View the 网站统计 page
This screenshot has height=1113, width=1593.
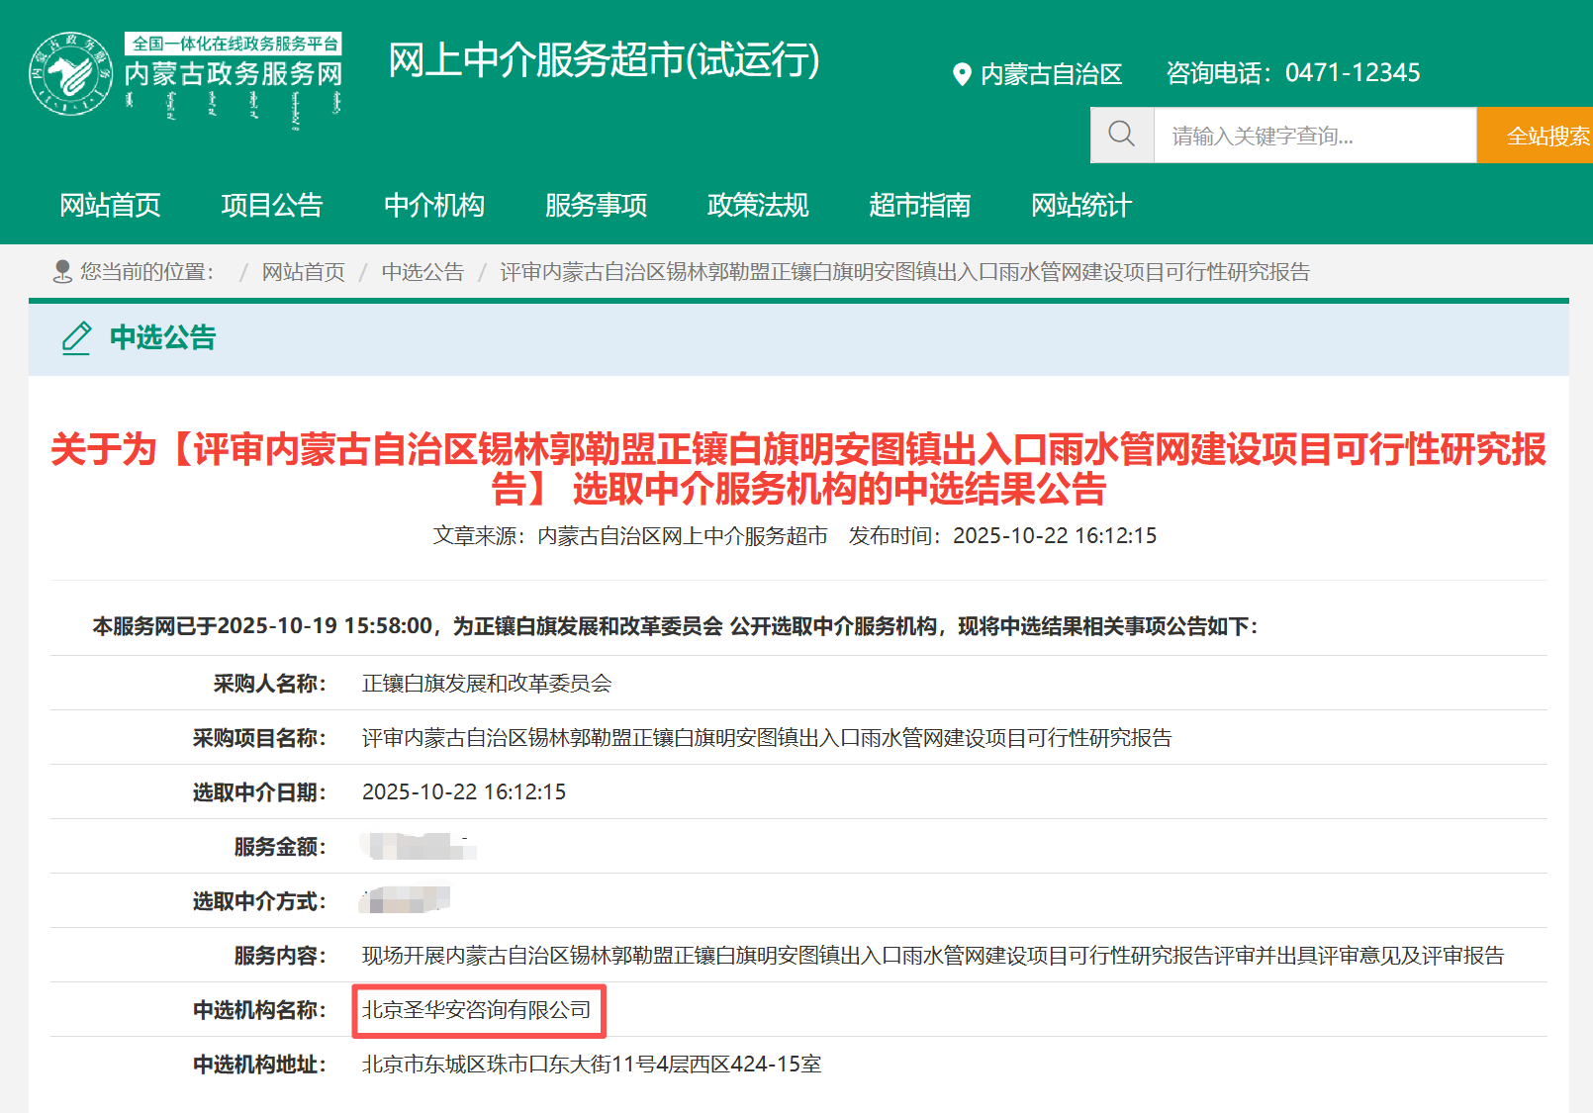1078,206
